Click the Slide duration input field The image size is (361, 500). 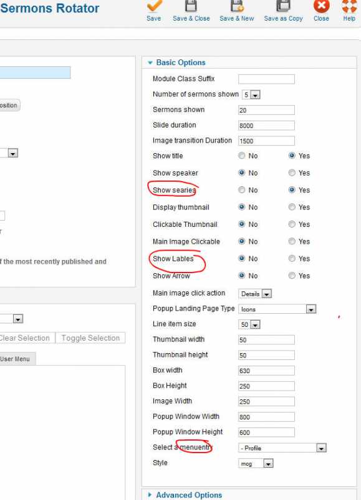click(x=266, y=126)
